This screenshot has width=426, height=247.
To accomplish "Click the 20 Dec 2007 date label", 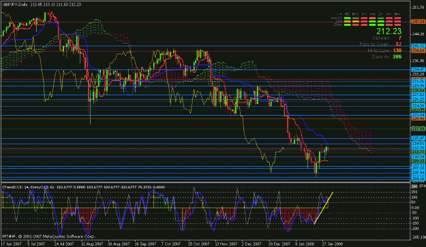I will (x=279, y=244).
